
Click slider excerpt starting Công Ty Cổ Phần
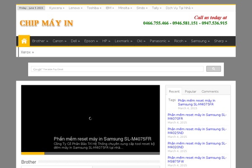click(x=104, y=146)
